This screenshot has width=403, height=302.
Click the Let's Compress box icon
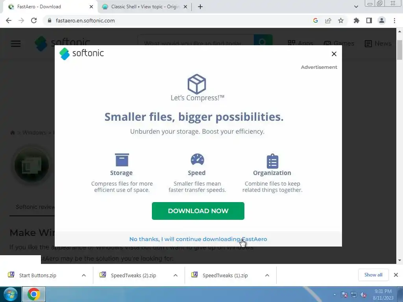[197, 84]
